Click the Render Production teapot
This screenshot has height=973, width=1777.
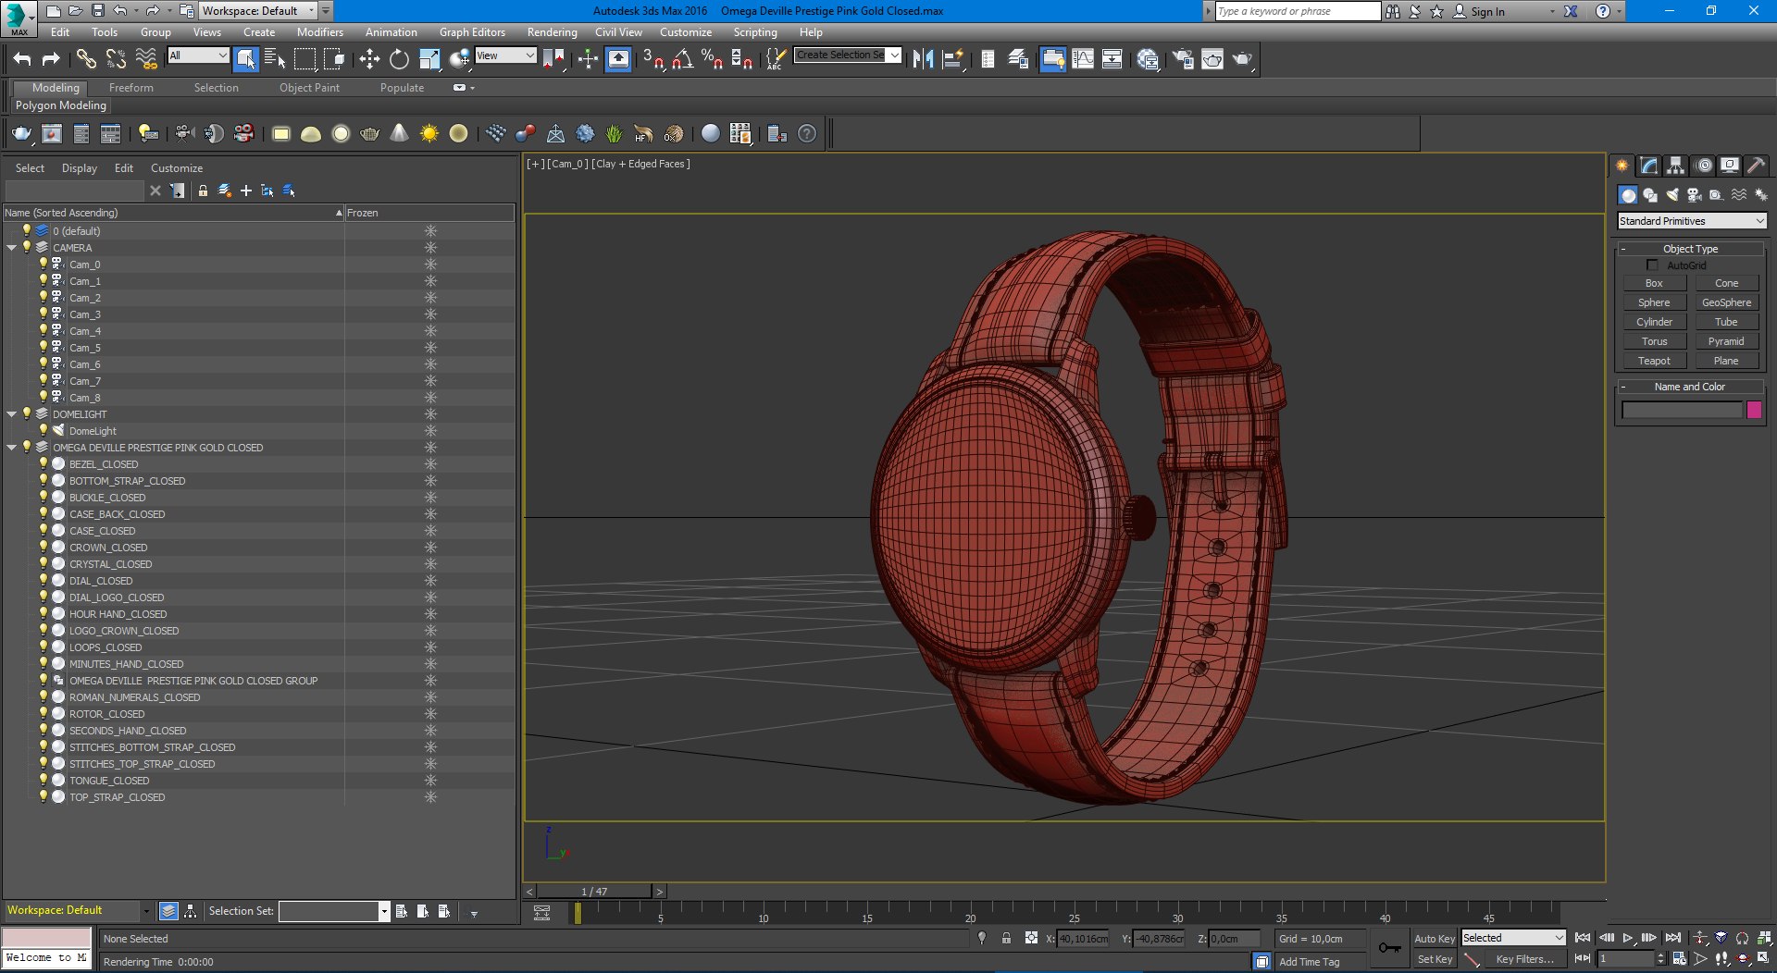[1242, 59]
